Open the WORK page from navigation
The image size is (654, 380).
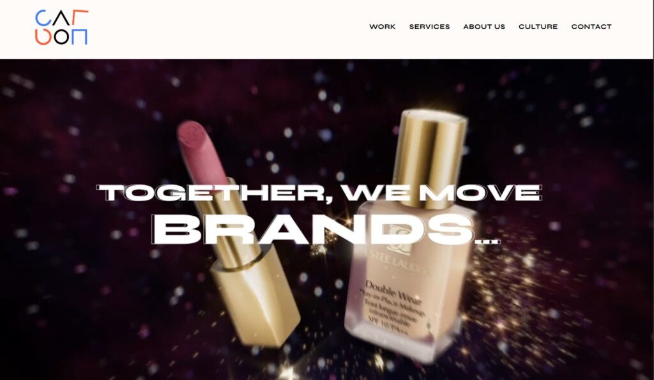pos(382,27)
